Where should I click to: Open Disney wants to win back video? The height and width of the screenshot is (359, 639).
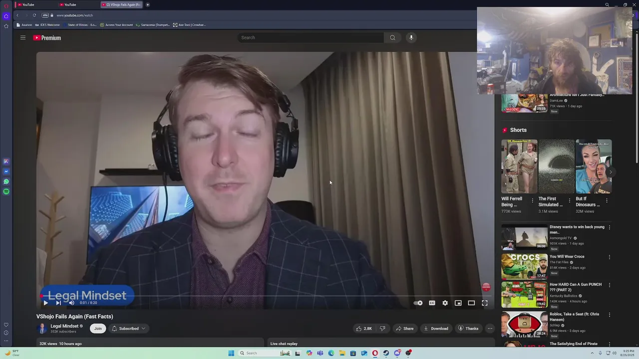point(524,238)
